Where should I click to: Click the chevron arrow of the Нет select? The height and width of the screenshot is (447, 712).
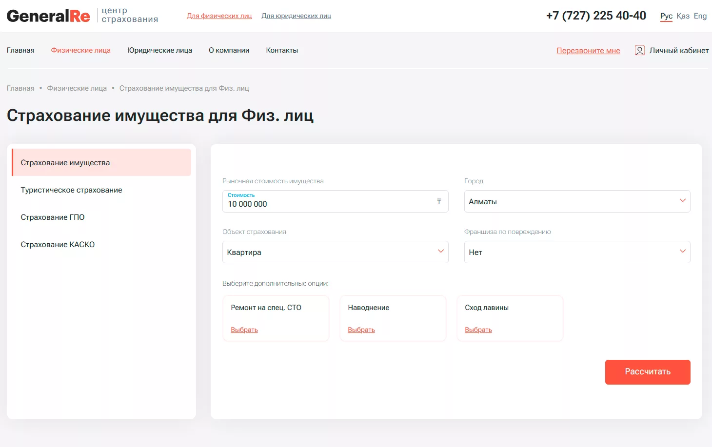pyautogui.click(x=683, y=251)
